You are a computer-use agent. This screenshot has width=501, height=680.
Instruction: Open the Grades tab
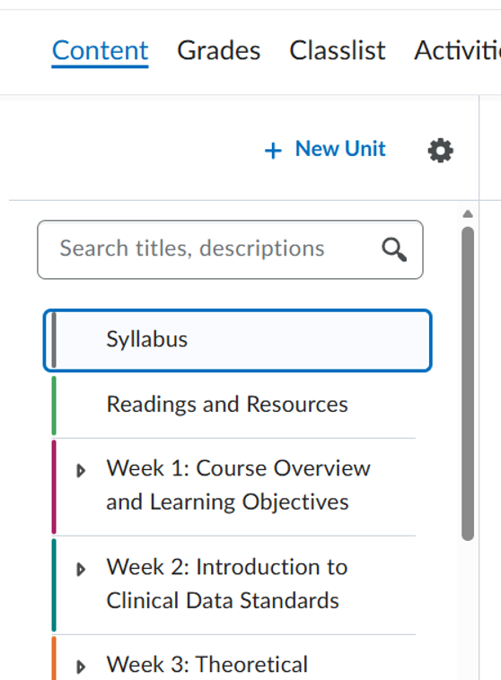219,51
